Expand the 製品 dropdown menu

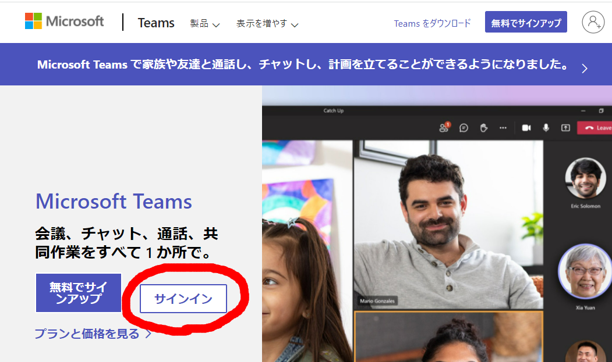pos(205,24)
